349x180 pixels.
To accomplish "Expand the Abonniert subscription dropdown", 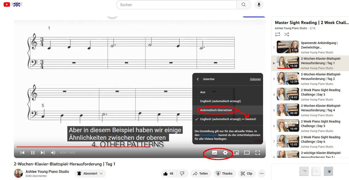I will (90, 173).
